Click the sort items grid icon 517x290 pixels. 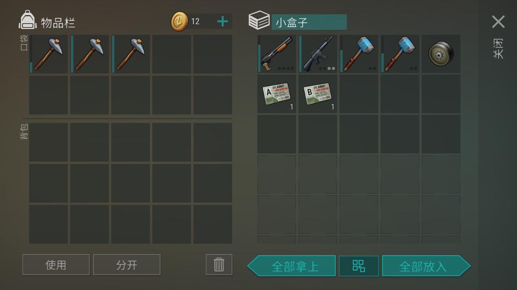[x=359, y=266]
